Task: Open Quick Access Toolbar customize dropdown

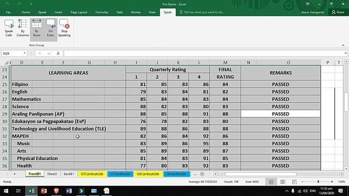Action: point(31,4)
